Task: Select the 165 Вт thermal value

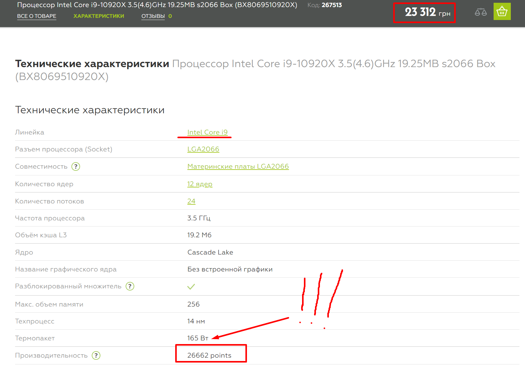Action: (x=198, y=338)
